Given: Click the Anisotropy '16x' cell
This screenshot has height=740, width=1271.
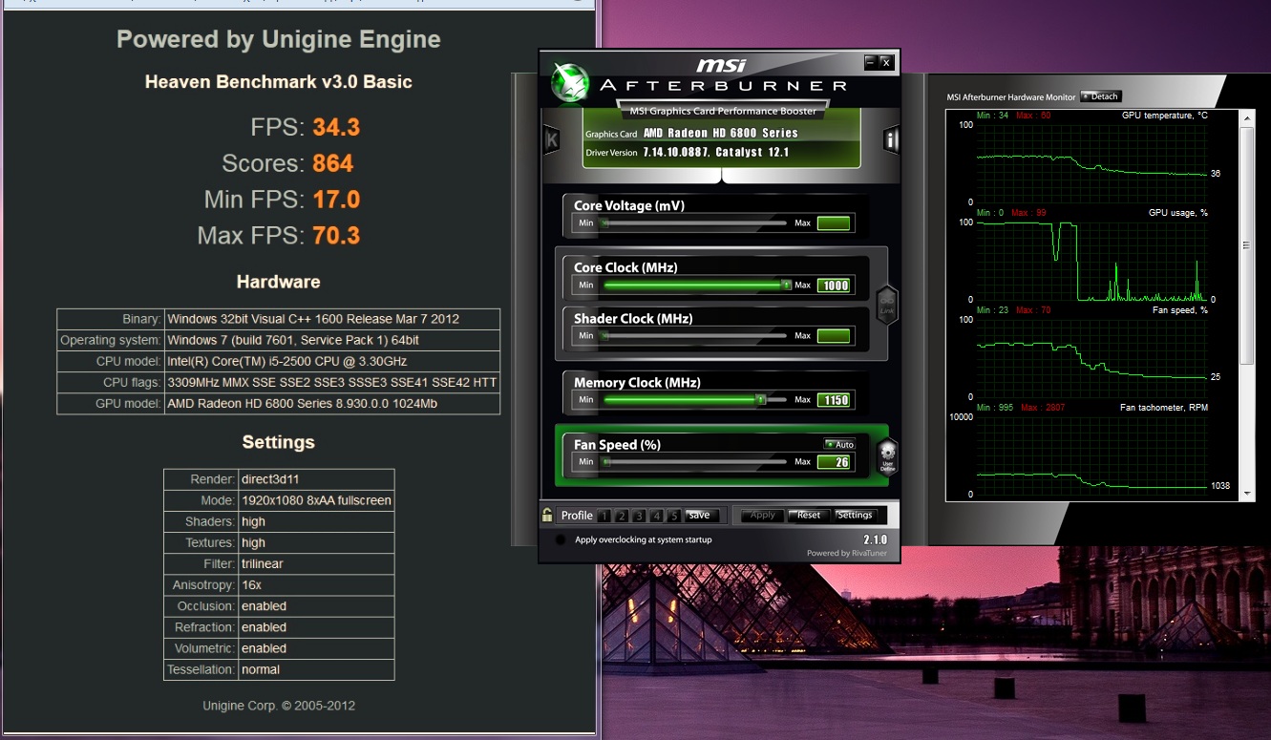Looking at the screenshot, I should (x=316, y=584).
